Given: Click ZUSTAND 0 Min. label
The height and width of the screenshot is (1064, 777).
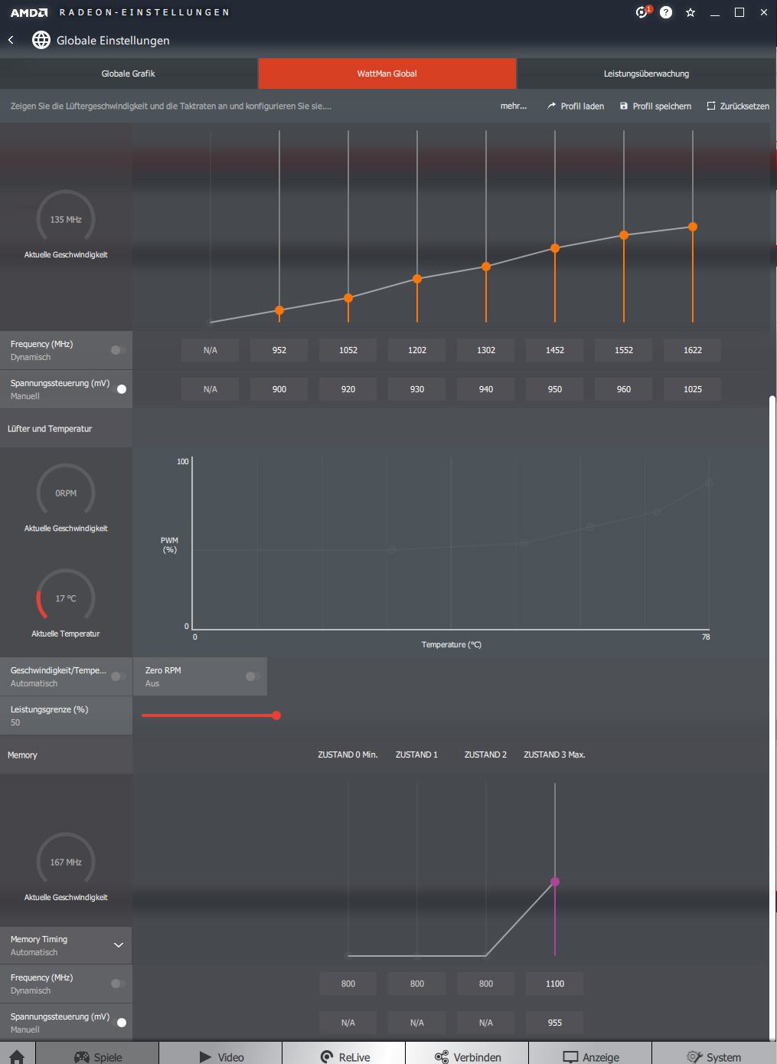Looking at the screenshot, I should (x=348, y=755).
